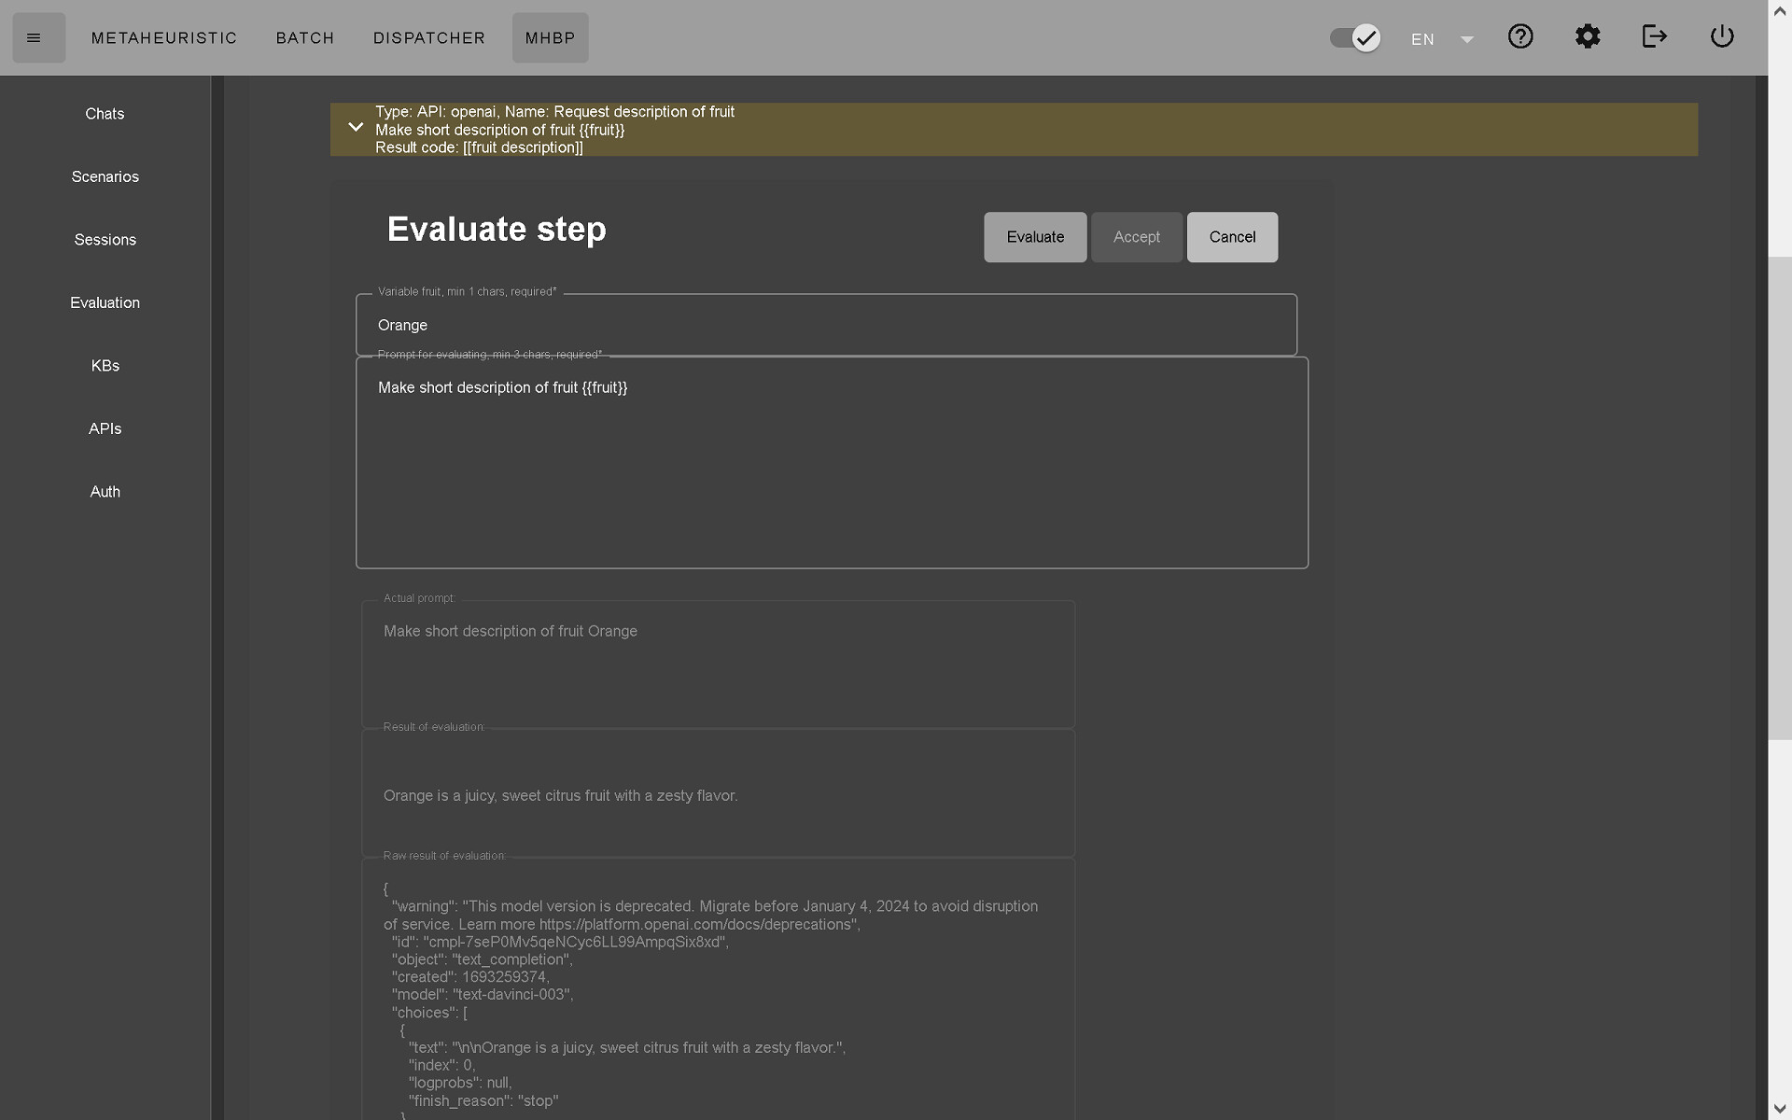Viewport: 1792px width, 1120px height.
Task: Collapse the Request description of fruit step
Action: (x=356, y=128)
